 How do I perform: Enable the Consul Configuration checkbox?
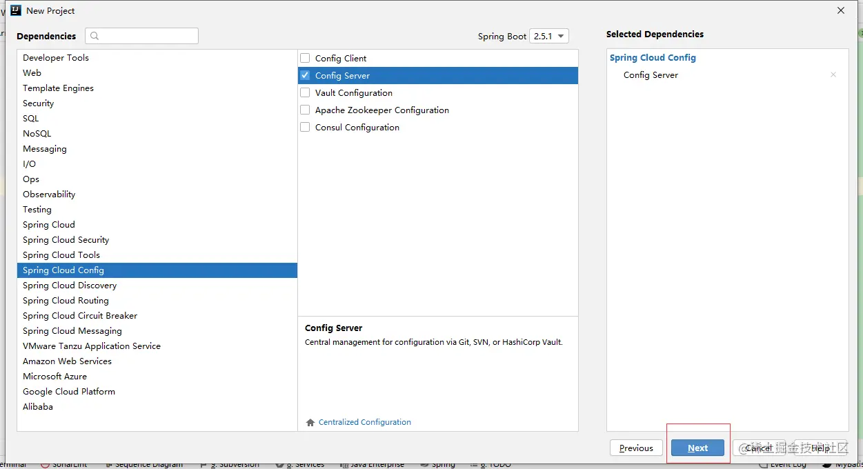(x=305, y=127)
